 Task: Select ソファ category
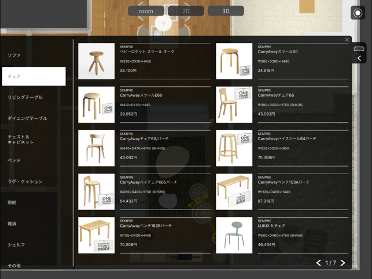tap(14, 56)
